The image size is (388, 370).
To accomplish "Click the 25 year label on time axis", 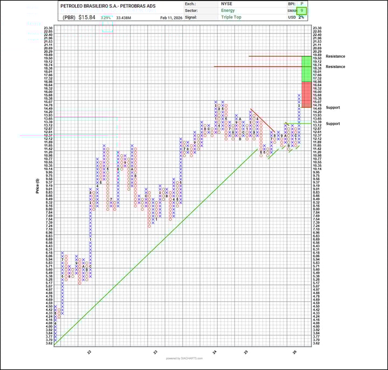I will (246, 352).
